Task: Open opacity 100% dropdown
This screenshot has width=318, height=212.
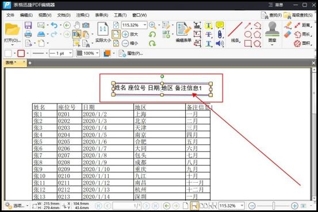Action: [97, 53]
